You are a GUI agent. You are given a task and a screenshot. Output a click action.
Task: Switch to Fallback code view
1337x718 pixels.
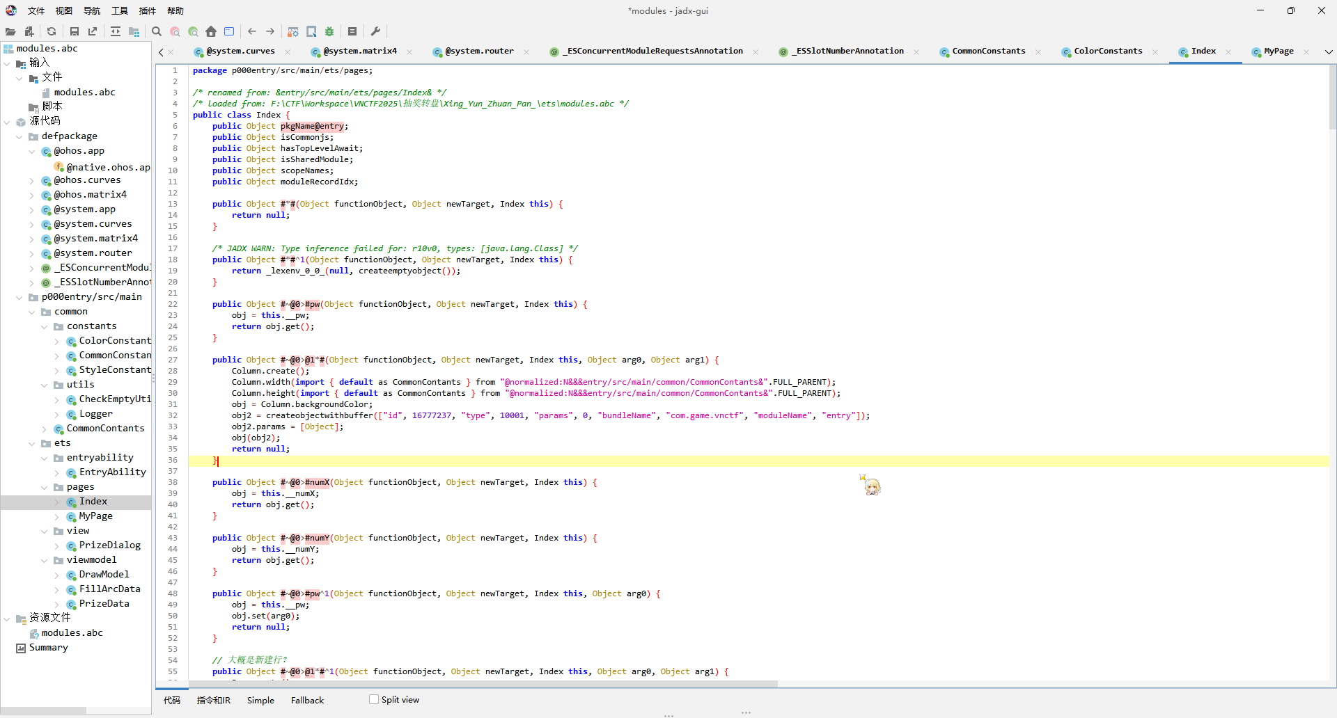point(307,700)
